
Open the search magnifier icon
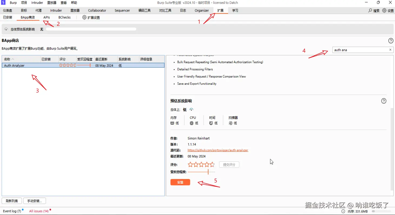coord(370,11)
